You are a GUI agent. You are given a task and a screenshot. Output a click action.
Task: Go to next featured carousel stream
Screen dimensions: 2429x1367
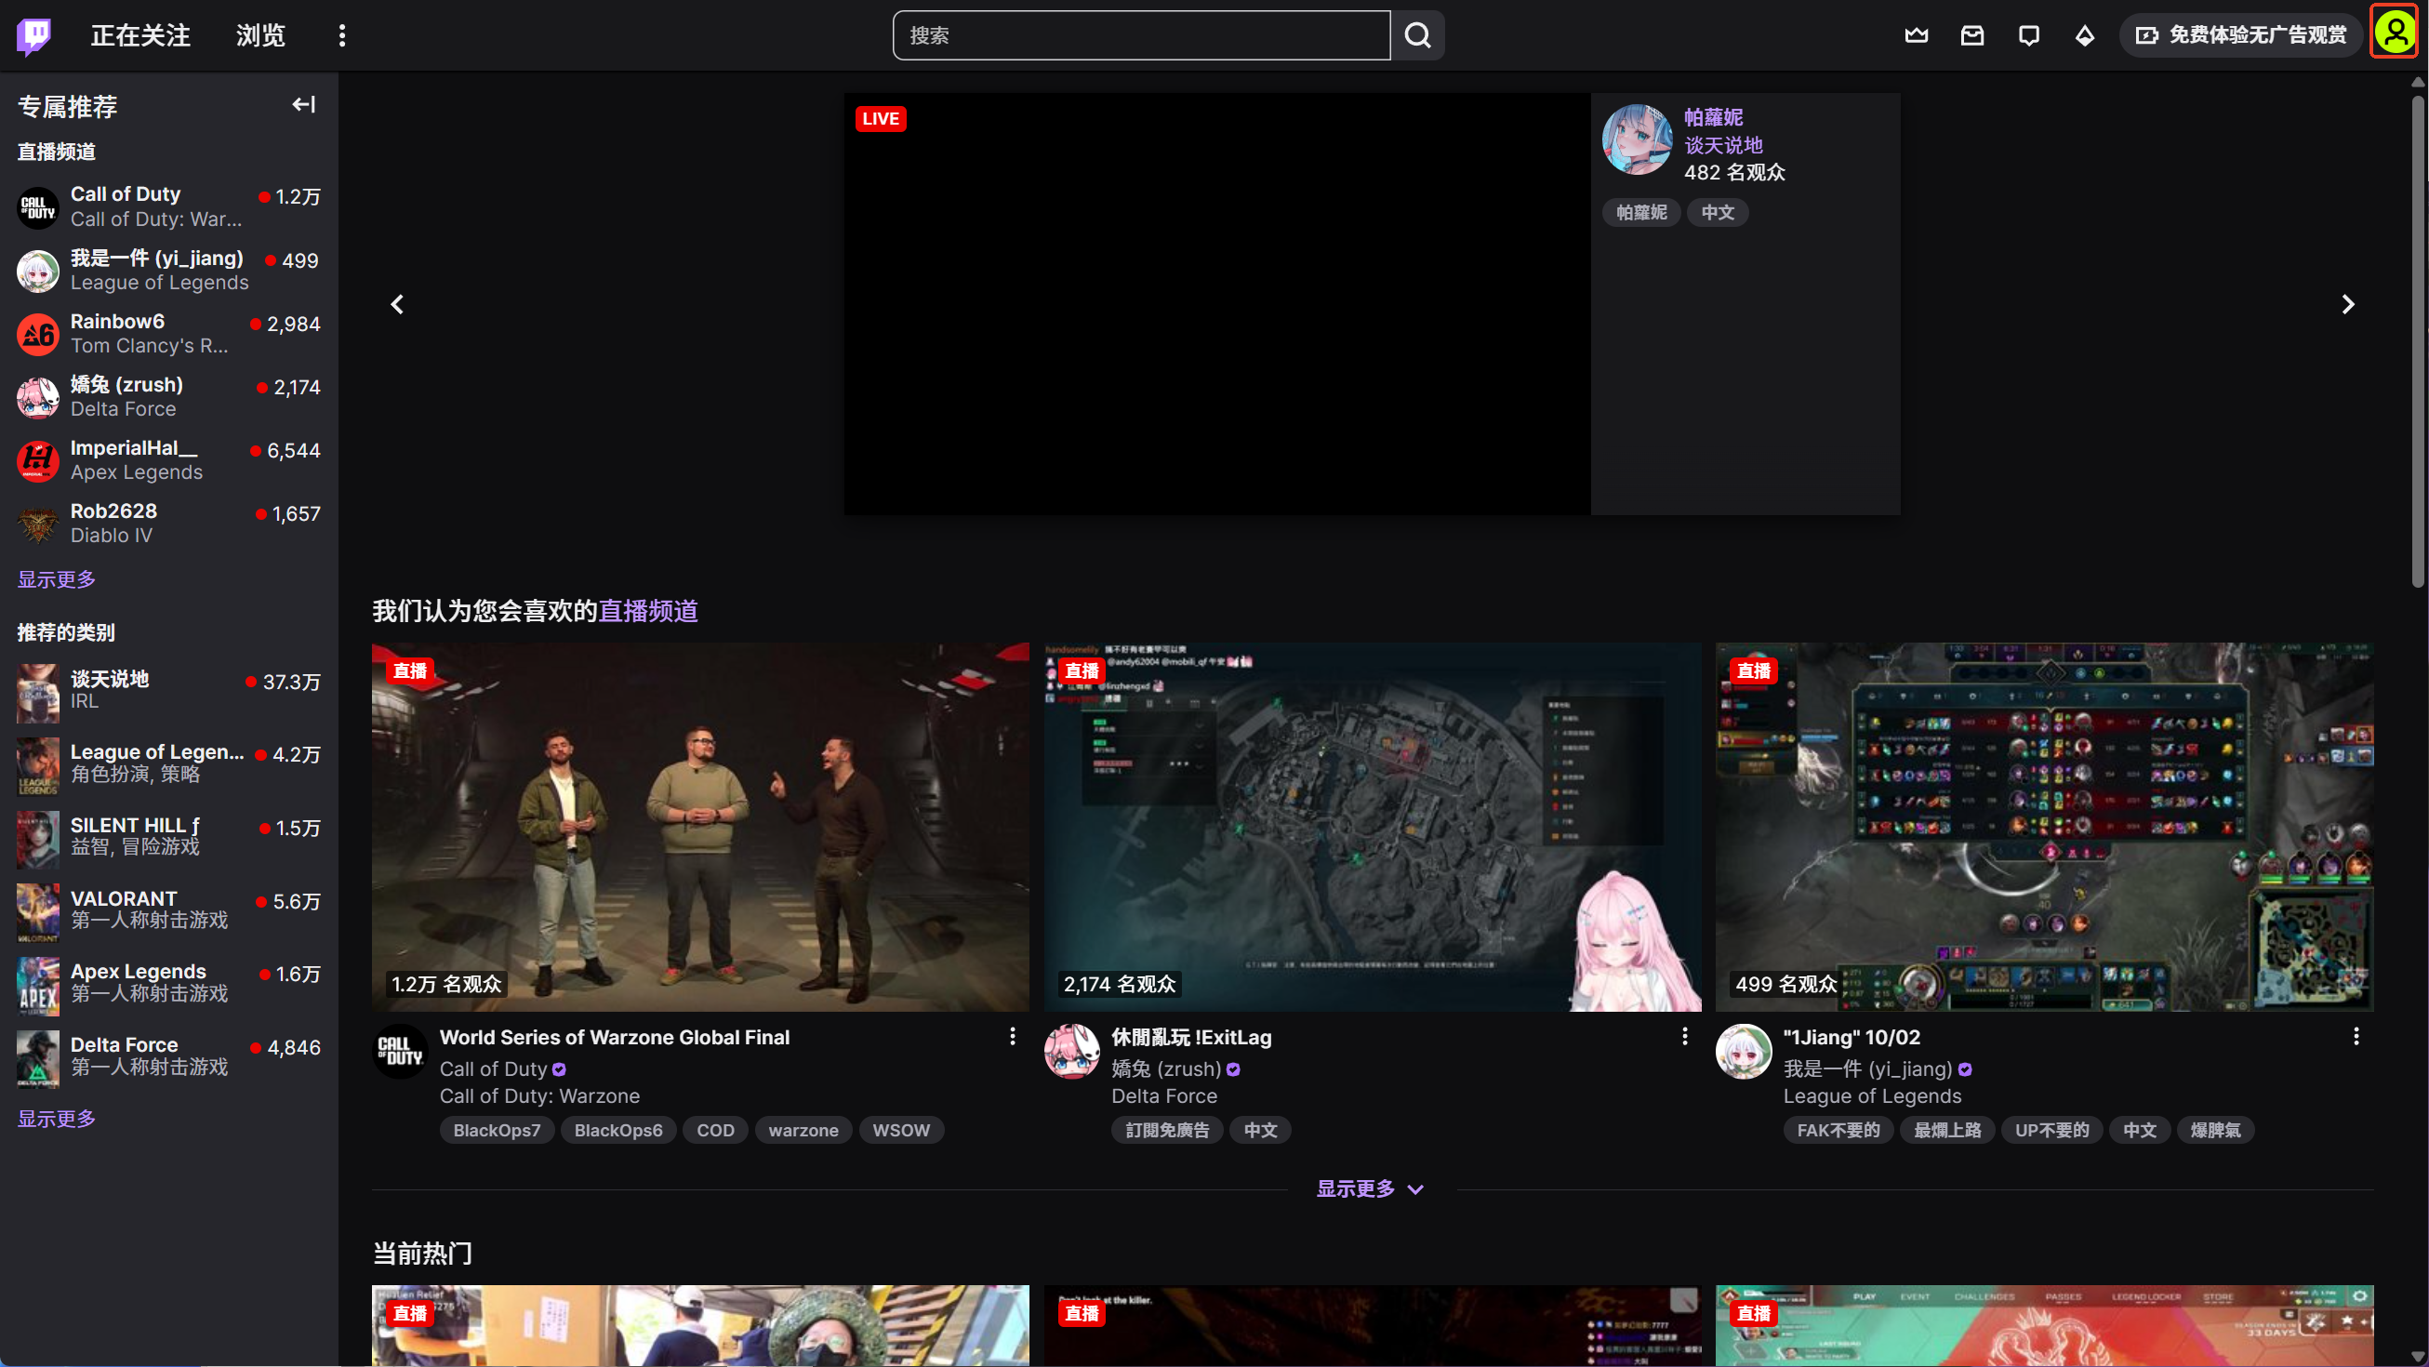(x=2347, y=304)
